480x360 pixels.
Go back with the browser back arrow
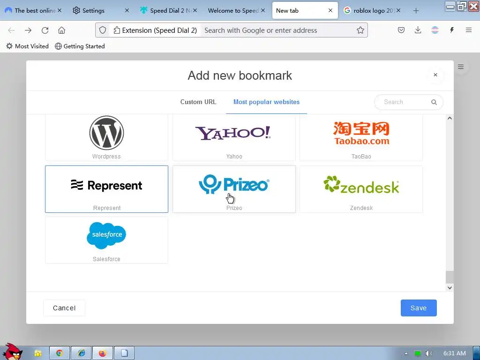11,30
